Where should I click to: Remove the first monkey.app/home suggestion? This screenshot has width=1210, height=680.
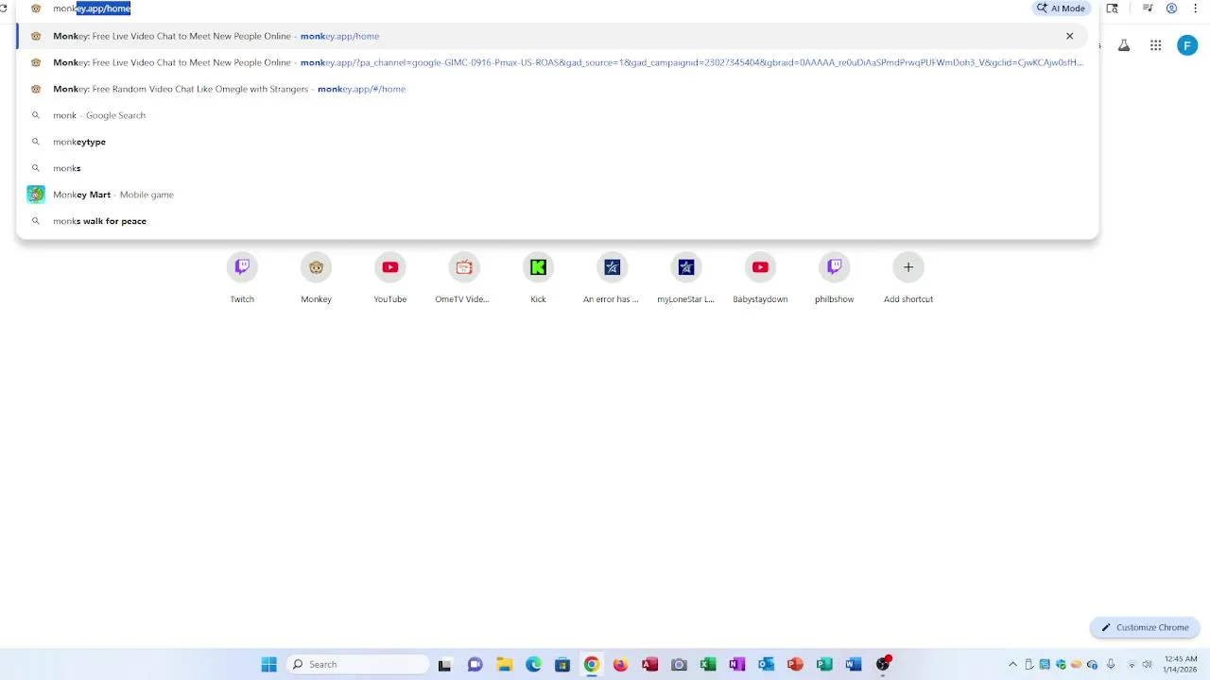[x=1070, y=36]
